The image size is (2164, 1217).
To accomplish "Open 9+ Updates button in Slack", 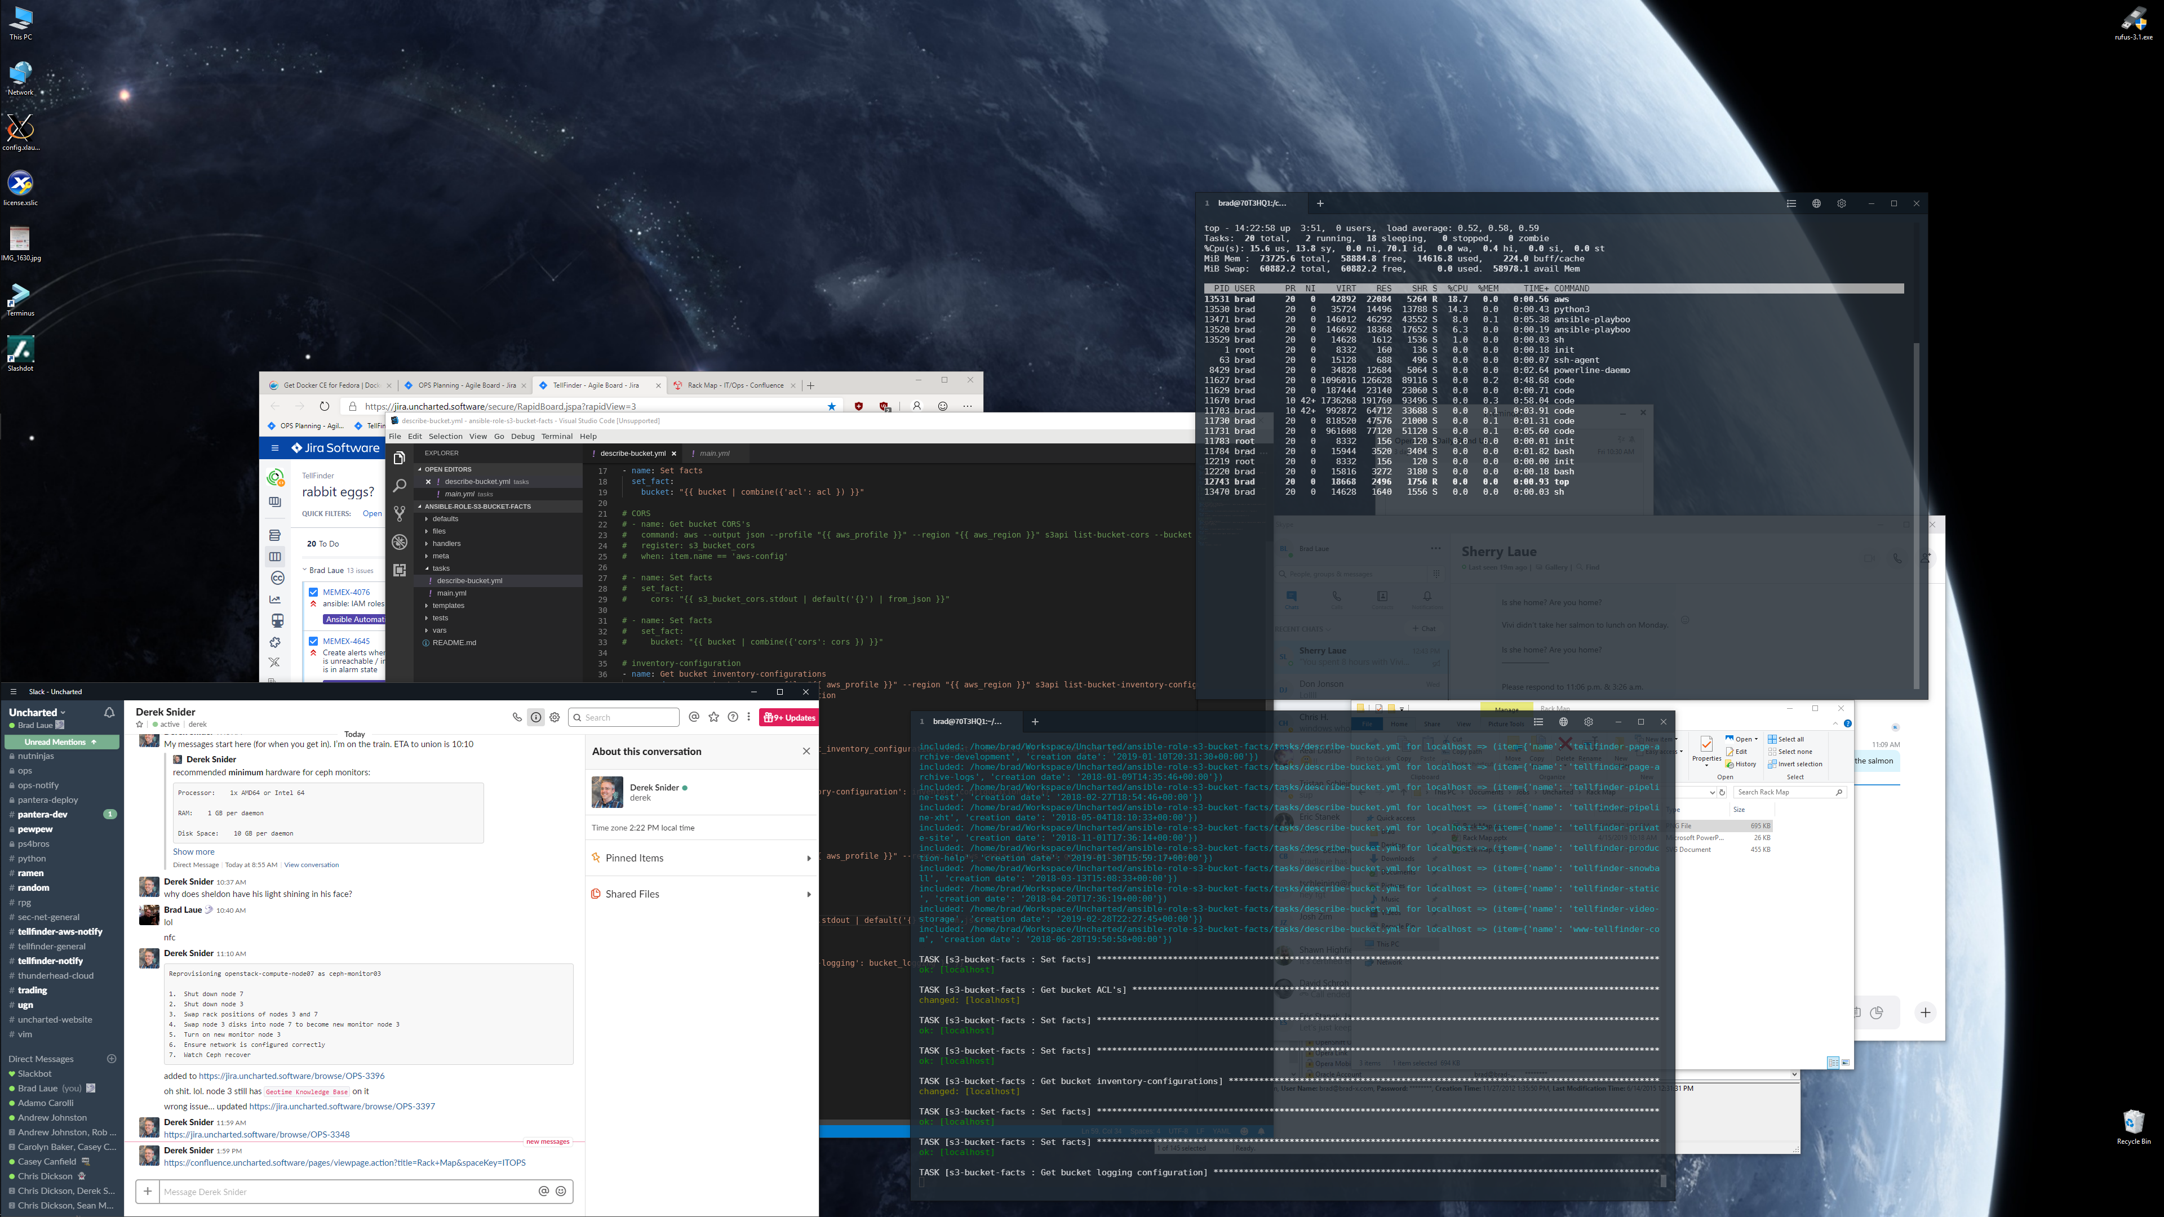I will click(789, 717).
